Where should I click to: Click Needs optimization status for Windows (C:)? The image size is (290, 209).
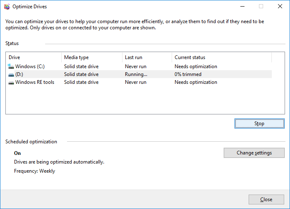tap(196, 66)
